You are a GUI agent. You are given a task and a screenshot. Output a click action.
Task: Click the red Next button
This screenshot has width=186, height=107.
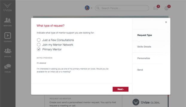[x=121, y=89]
